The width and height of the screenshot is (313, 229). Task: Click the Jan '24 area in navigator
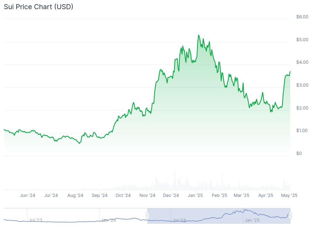[108, 220]
